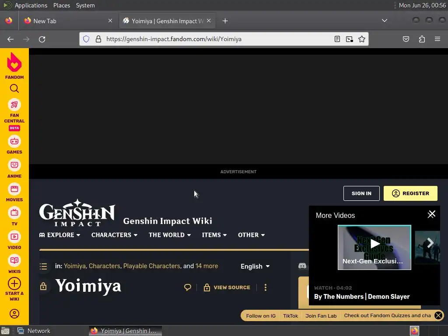
Task: Expand the Explore navigation menu
Action: click(x=59, y=235)
